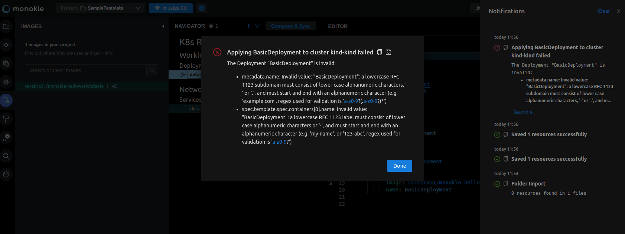Click the selected Deployment row in Navigator
Viewport: 625px width, 234px height.
pos(185,74)
